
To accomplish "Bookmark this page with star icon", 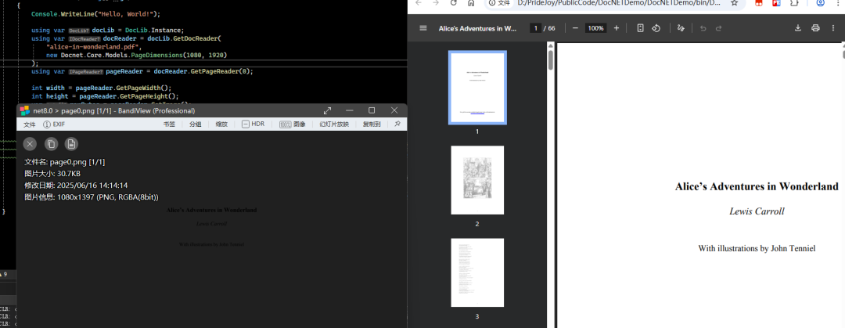I will pyautogui.click(x=734, y=3).
